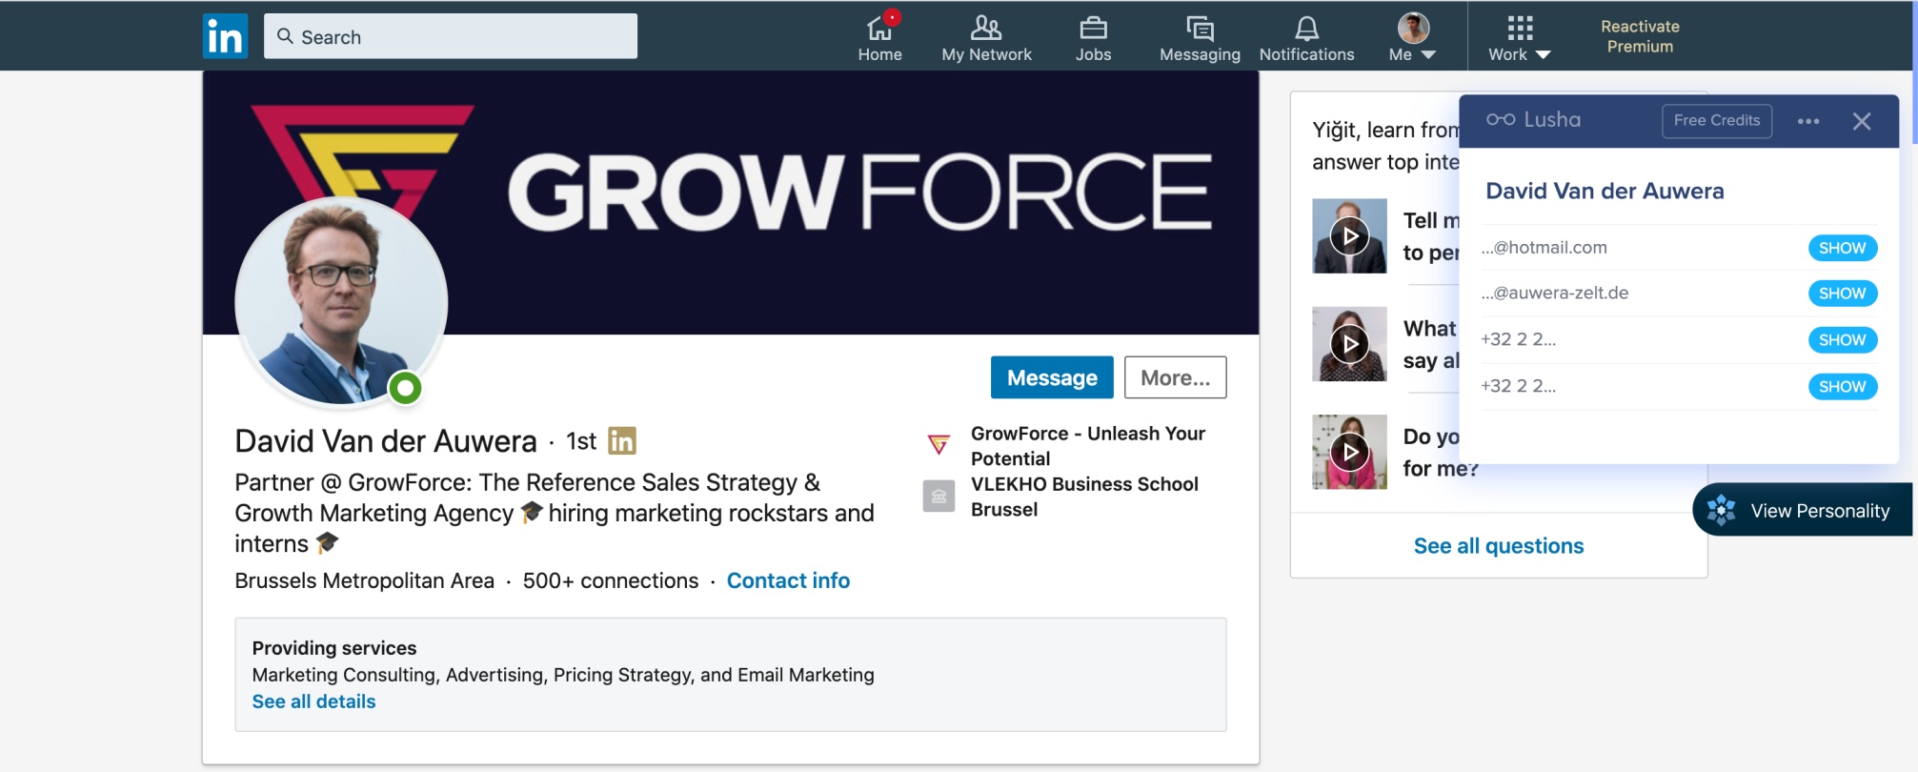Image resolution: width=1918 pixels, height=772 pixels.
Task: Click David Van der Auwera's profile photo
Action: click(x=341, y=302)
